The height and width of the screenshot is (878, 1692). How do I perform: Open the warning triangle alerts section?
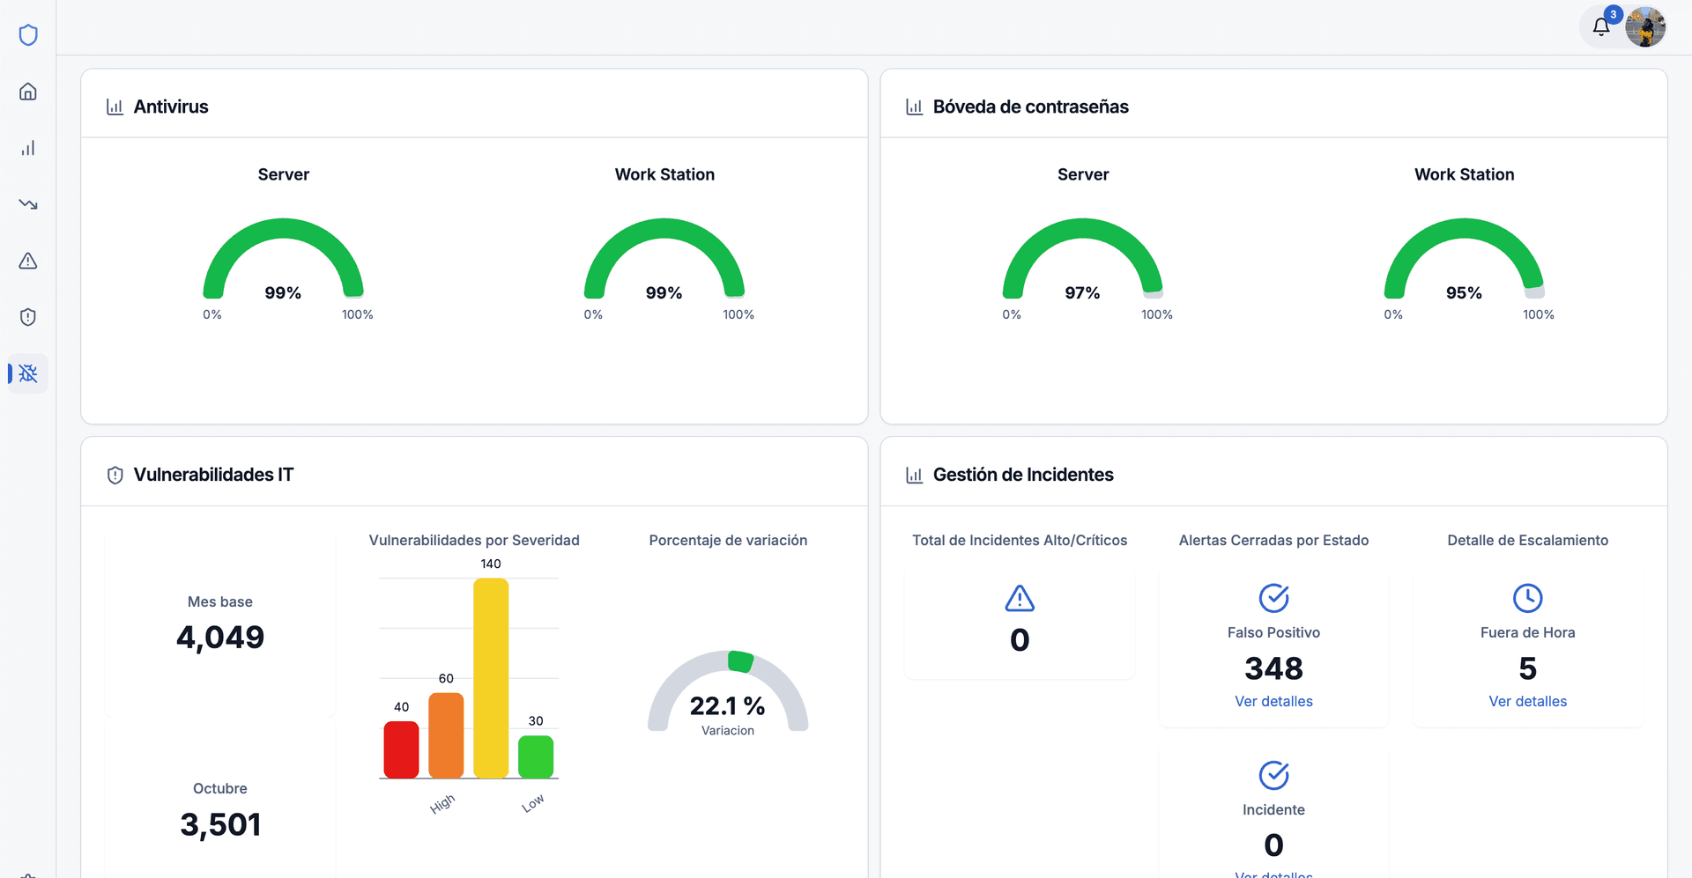[28, 261]
